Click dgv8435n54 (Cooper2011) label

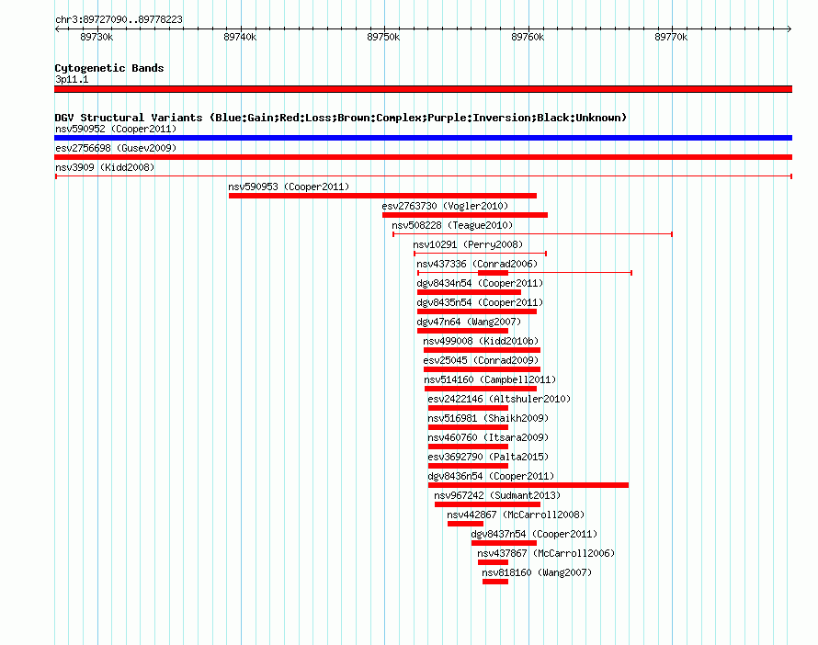coord(480,302)
